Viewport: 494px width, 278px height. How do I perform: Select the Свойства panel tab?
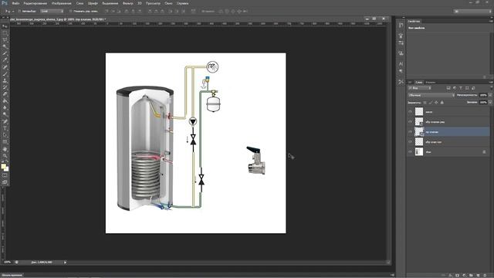tap(414, 21)
